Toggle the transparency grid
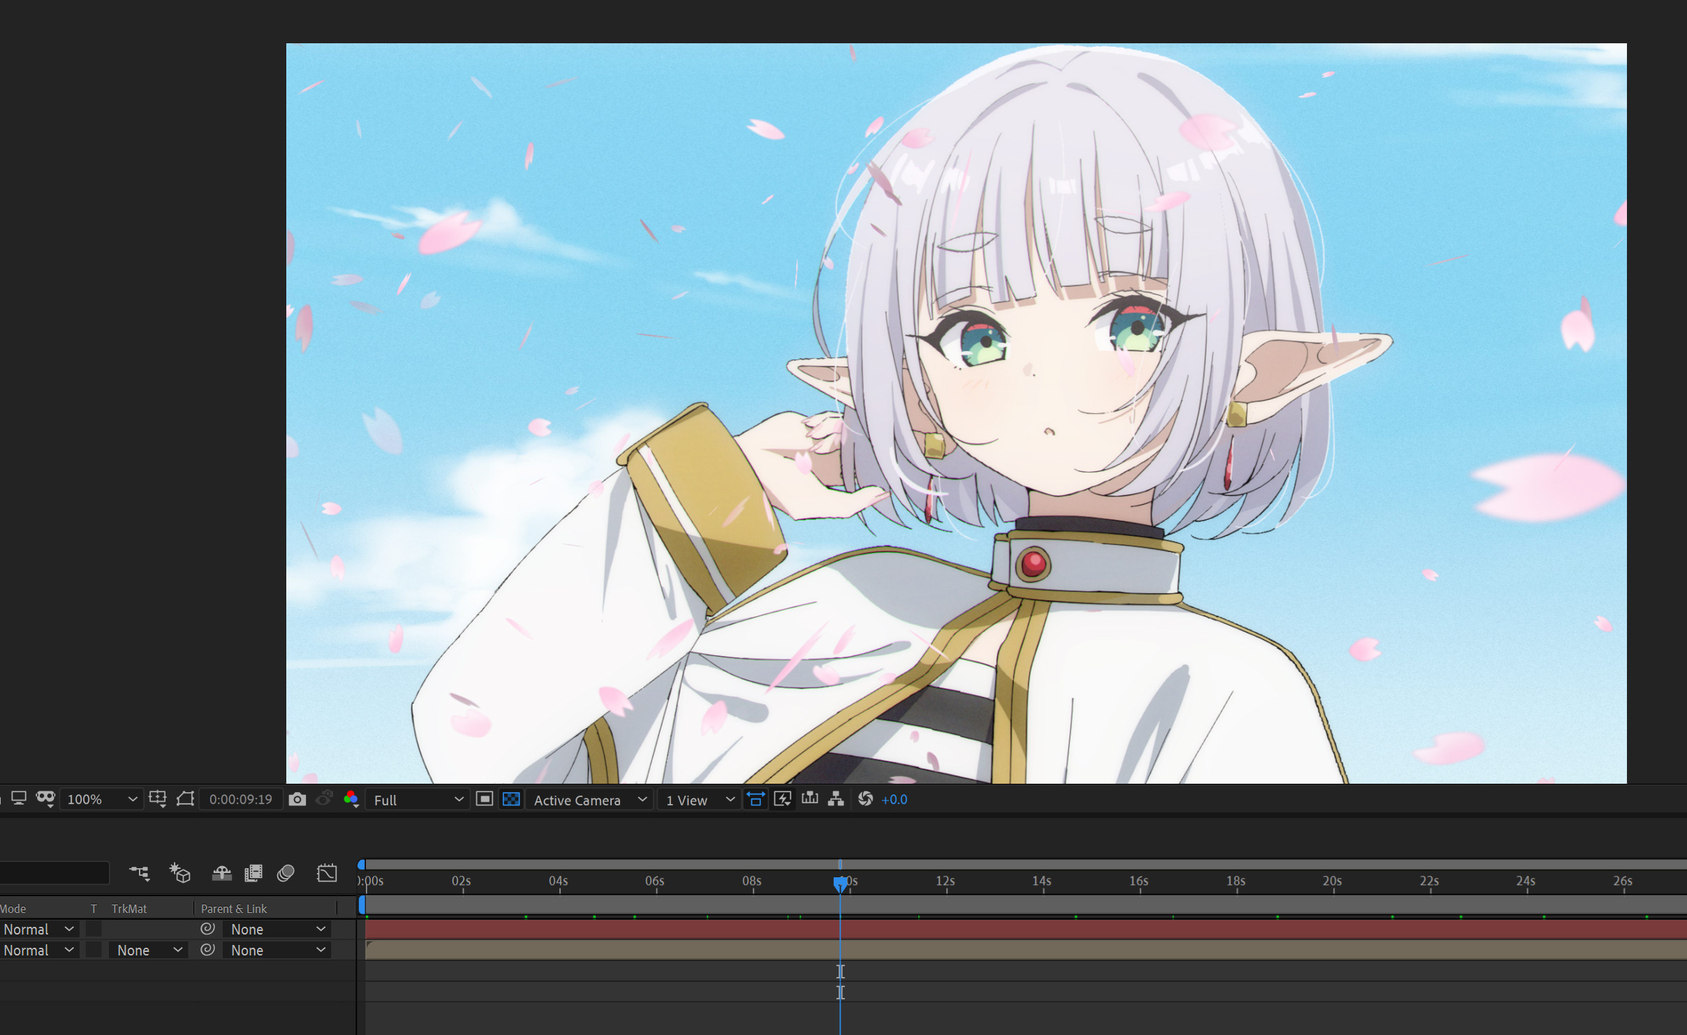Screen dimensions: 1687x1035 click(x=511, y=799)
